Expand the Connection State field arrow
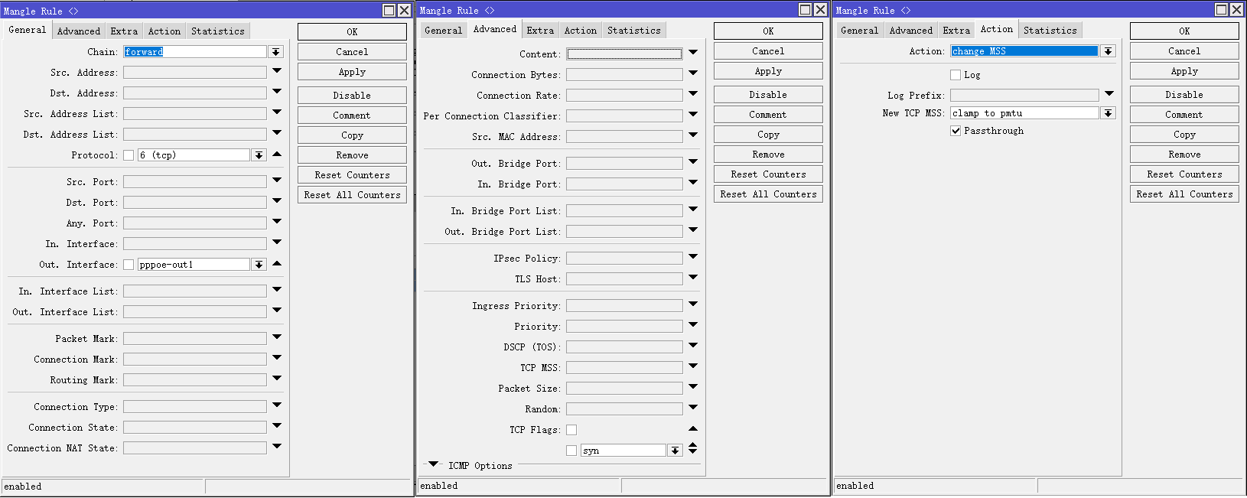The width and height of the screenshot is (1247, 498). tap(277, 426)
